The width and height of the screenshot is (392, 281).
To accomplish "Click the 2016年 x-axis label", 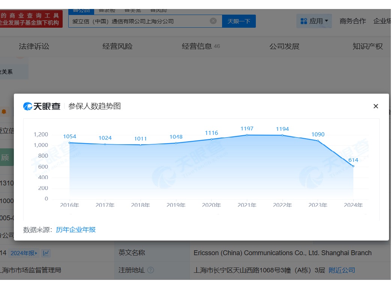I will tap(69, 205).
